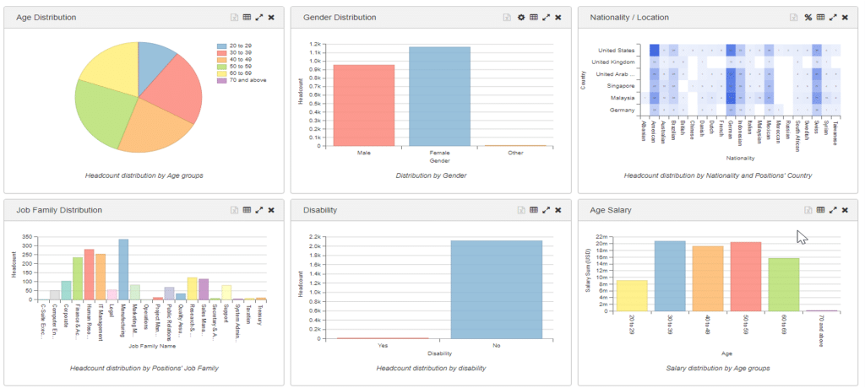Expand the Age Salary panel
The image size is (865, 388).
(x=833, y=210)
